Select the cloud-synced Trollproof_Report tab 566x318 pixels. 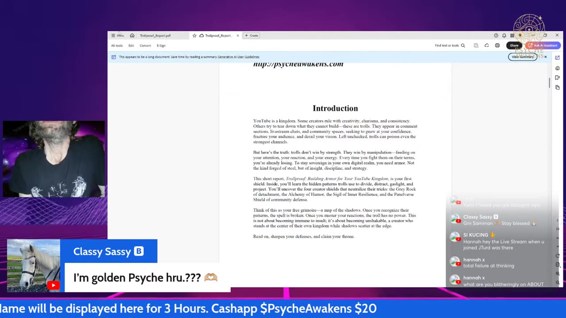[x=215, y=35]
